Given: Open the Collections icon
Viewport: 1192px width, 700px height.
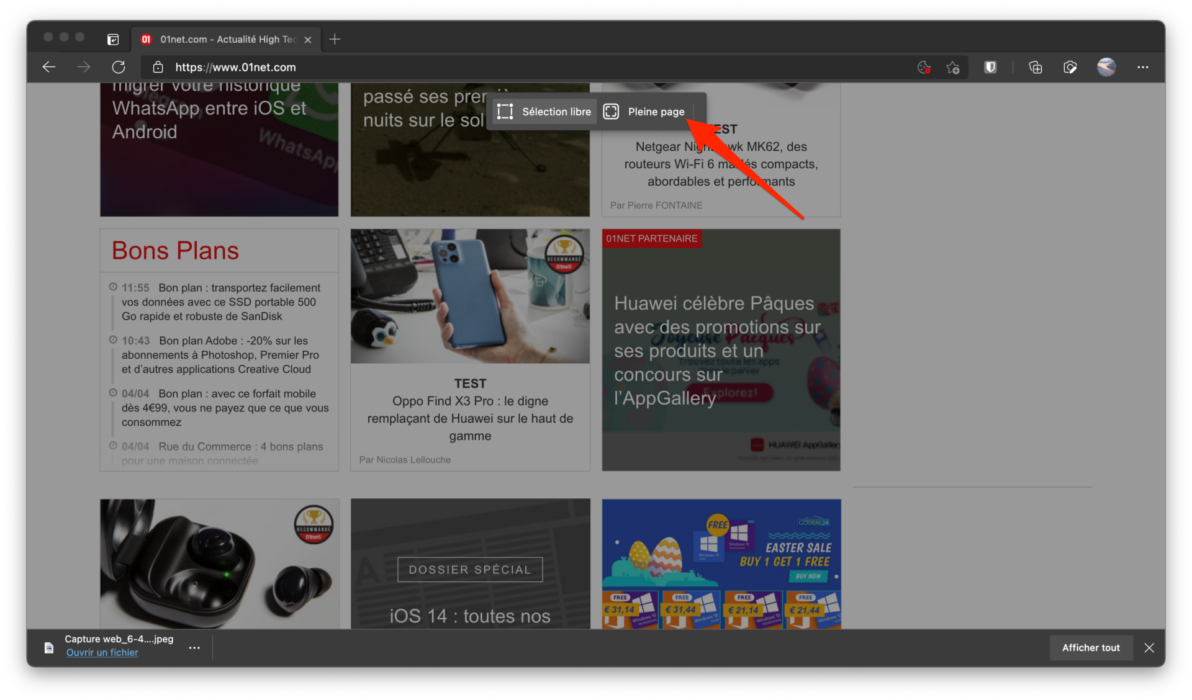Looking at the screenshot, I should coord(1036,67).
